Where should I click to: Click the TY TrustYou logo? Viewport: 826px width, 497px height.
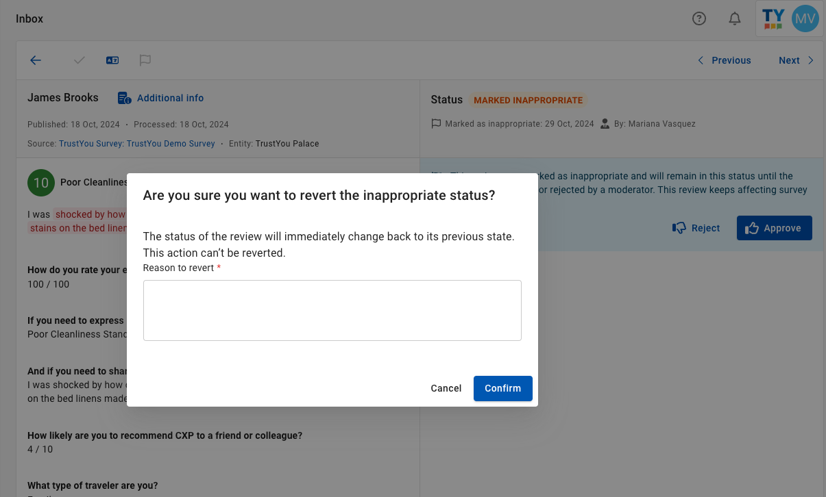click(x=773, y=18)
